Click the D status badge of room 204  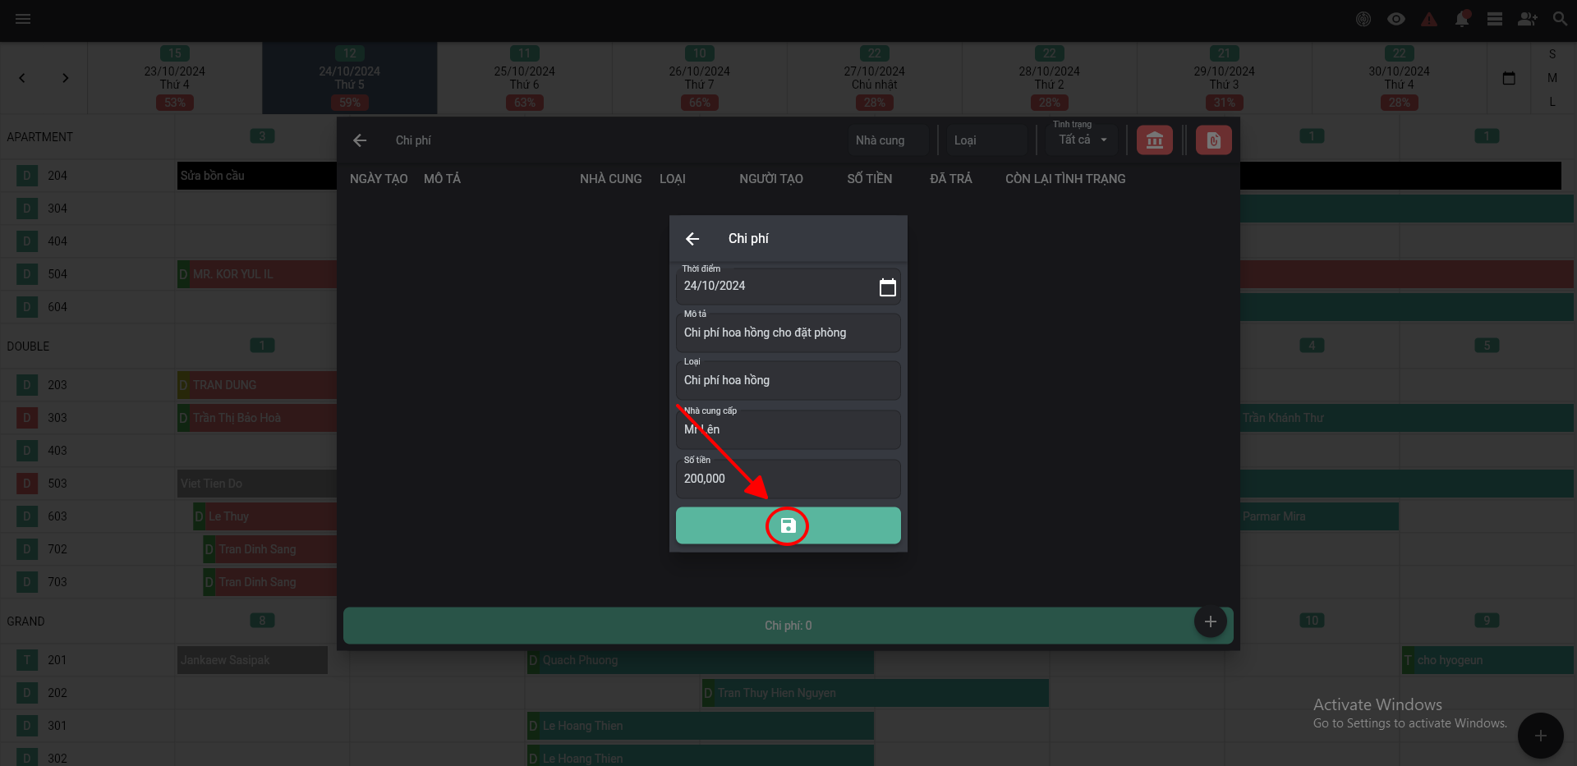coord(27,176)
